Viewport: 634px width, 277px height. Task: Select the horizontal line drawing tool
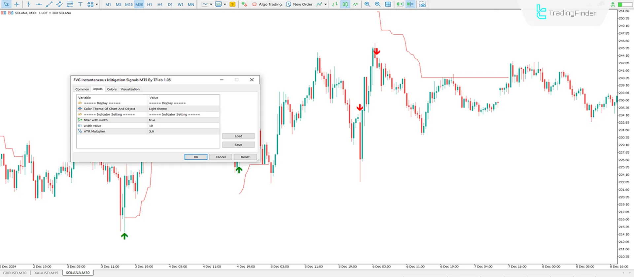(x=39, y=4)
